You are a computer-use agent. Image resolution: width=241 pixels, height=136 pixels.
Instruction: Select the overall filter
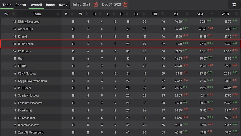36,5
